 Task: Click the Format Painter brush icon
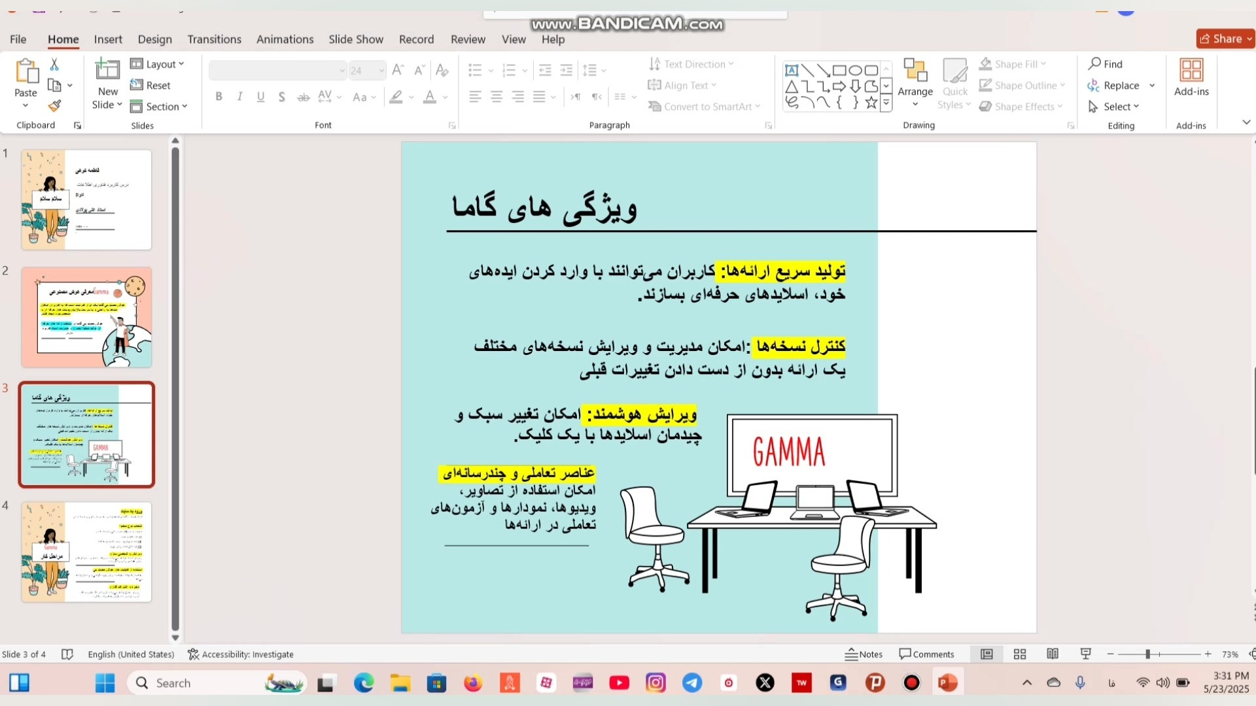(55, 106)
